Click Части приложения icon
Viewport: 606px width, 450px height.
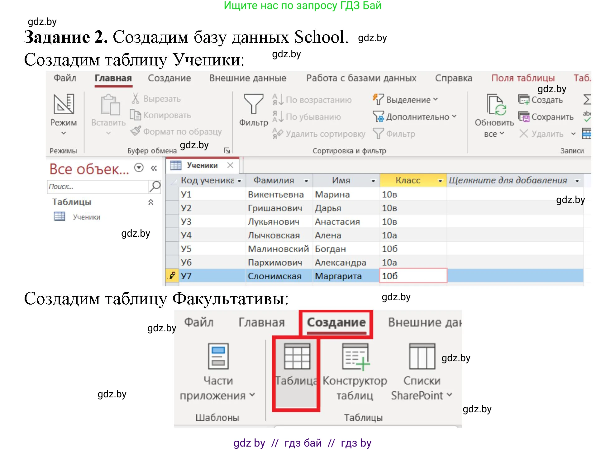click(x=218, y=356)
